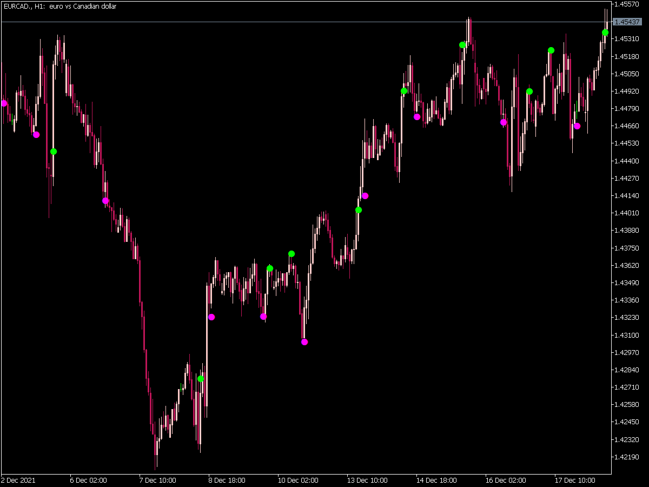The height and width of the screenshot is (487, 649).
Task: Click the 1.44920 price axis label
Action: coord(628,91)
